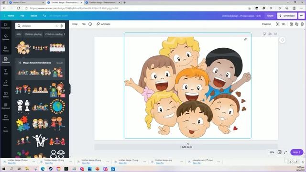
Task: Select the white jumping kids silhouette thumbnail
Action: coord(40,140)
